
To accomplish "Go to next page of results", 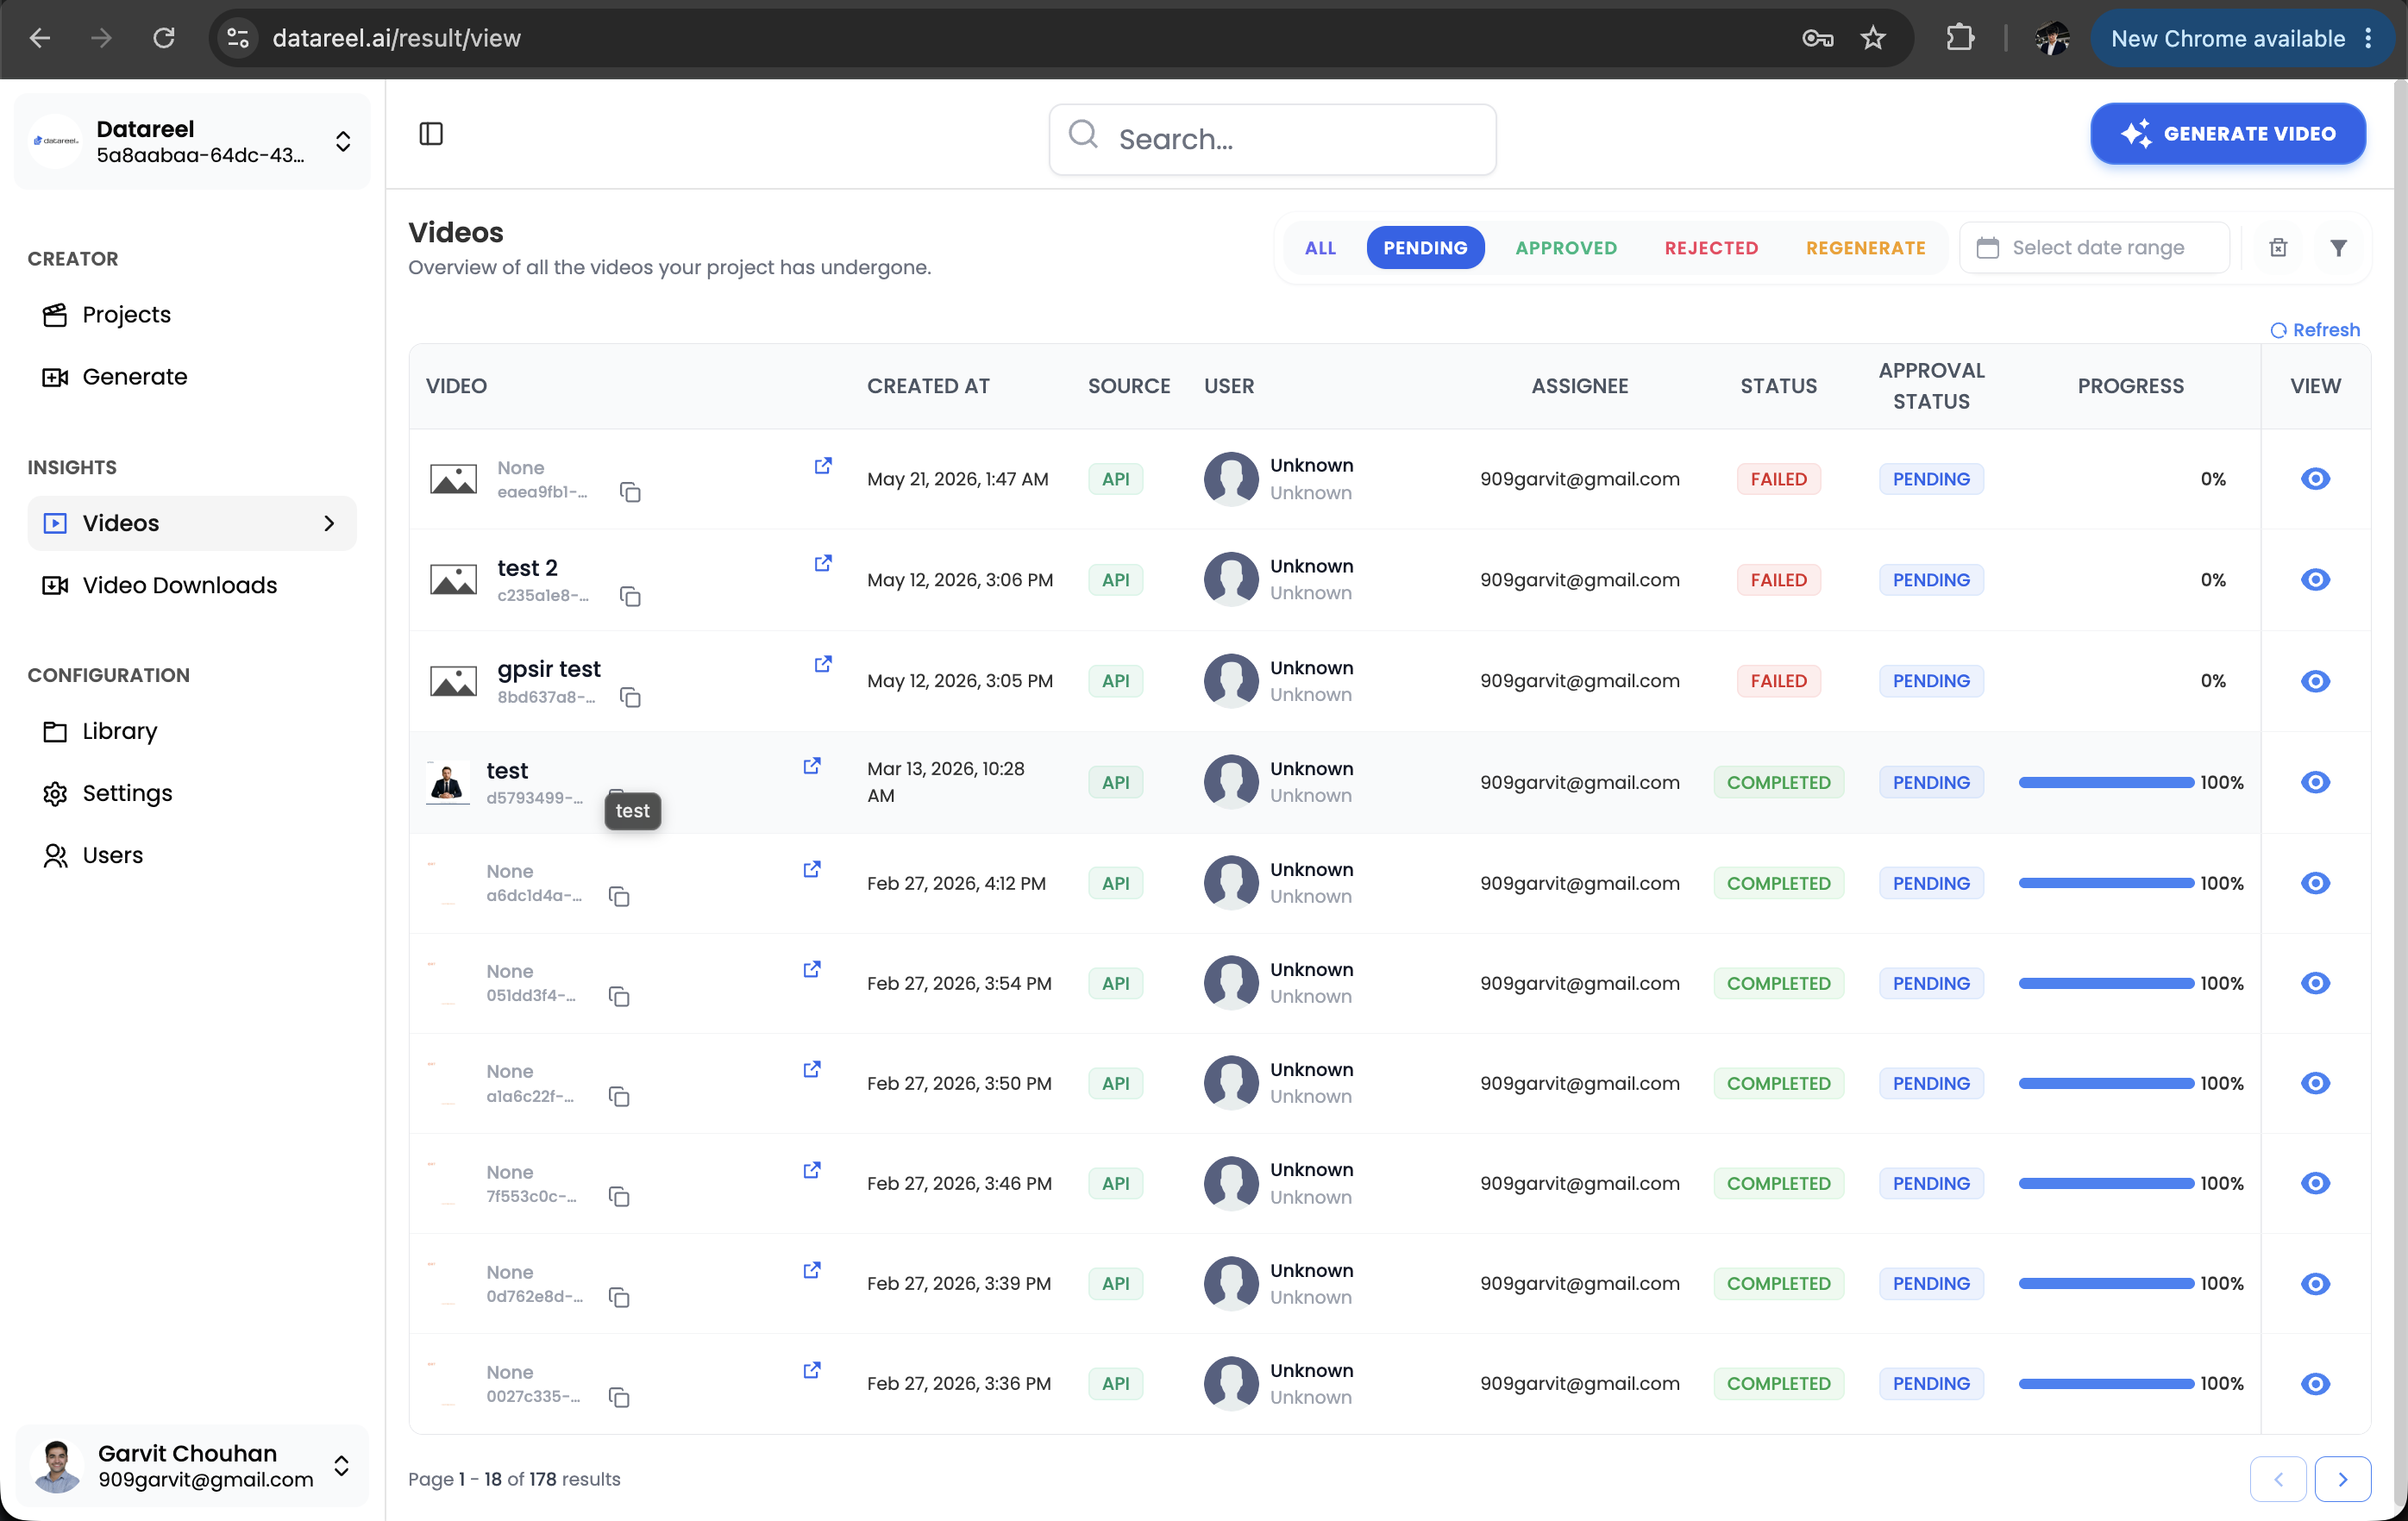I will point(2342,1479).
